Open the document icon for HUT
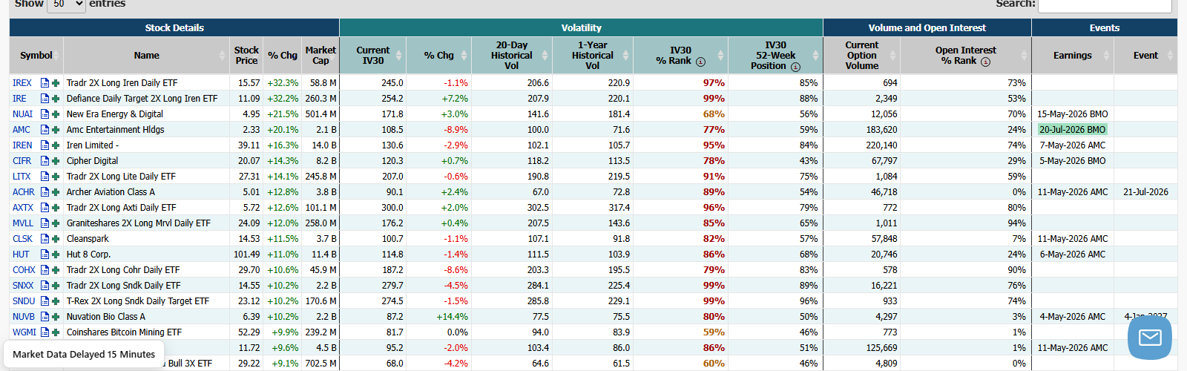 click(x=45, y=255)
